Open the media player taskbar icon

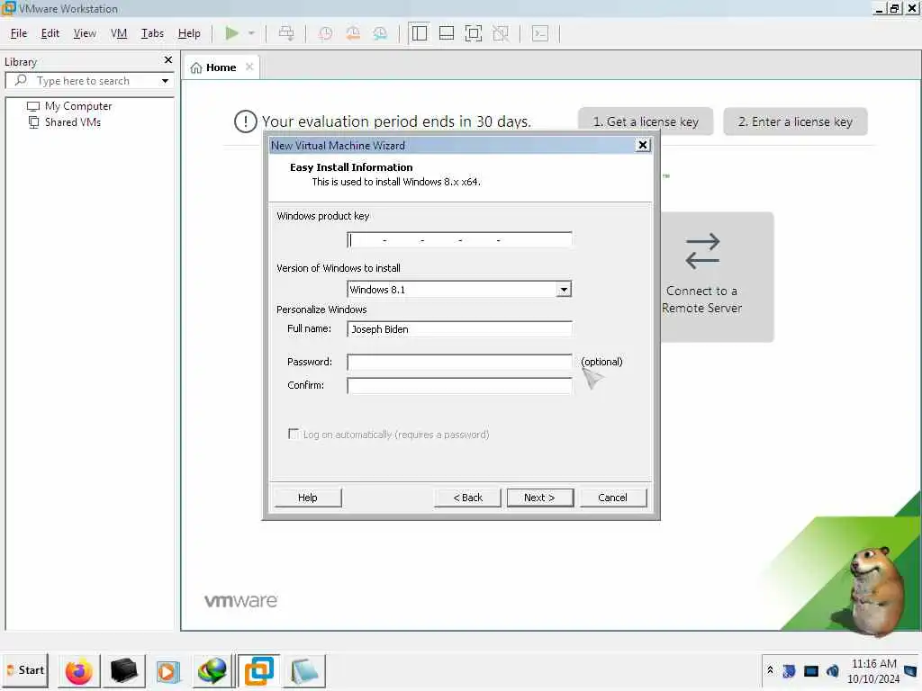[x=167, y=671]
